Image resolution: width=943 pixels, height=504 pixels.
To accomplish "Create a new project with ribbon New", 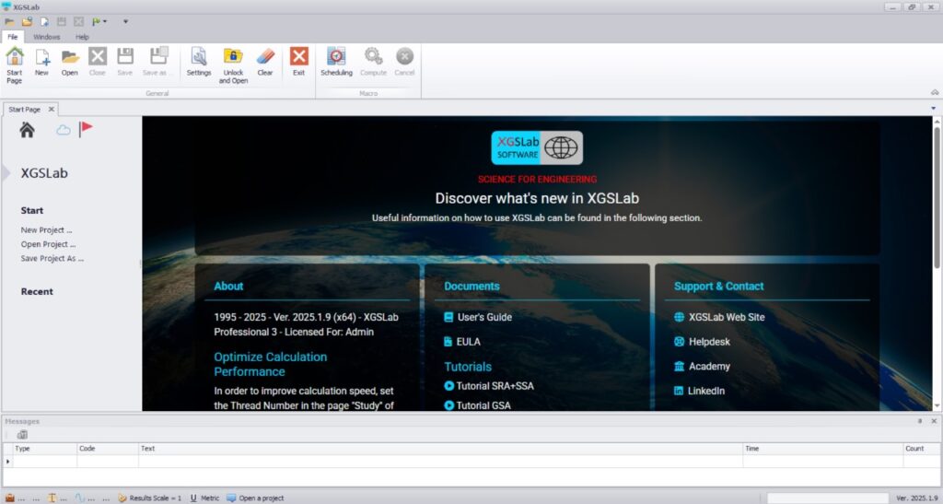I will pos(41,62).
